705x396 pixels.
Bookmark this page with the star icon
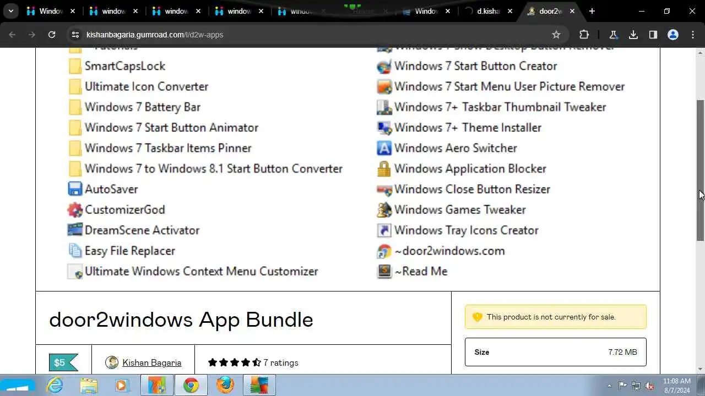pyautogui.click(x=556, y=35)
